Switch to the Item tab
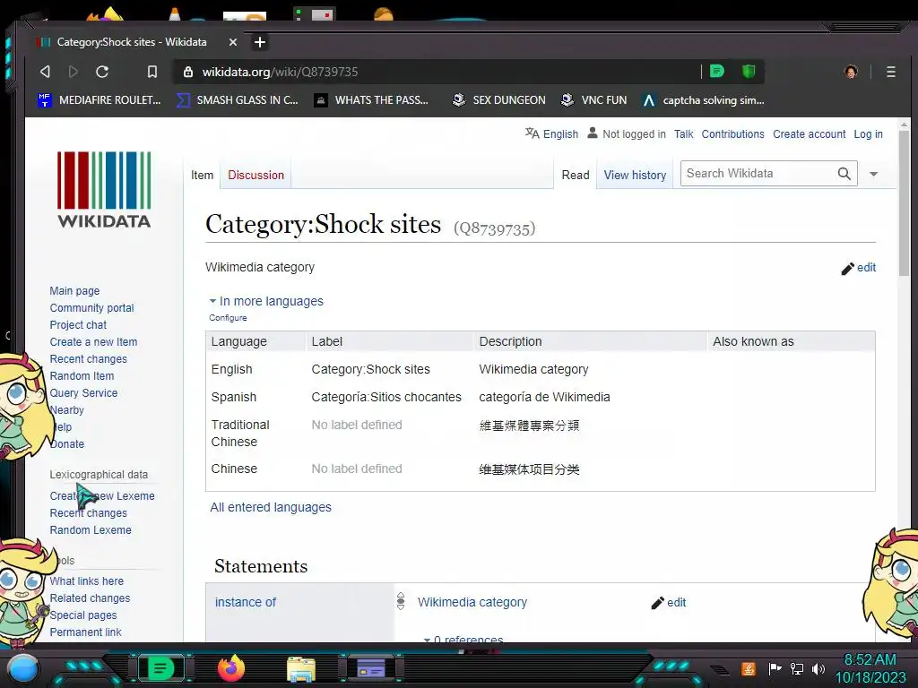The height and width of the screenshot is (688, 918). pyautogui.click(x=202, y=175)
